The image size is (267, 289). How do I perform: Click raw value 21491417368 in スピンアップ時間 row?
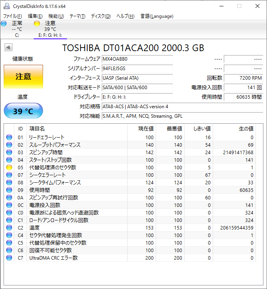click(x=238, y=152)
